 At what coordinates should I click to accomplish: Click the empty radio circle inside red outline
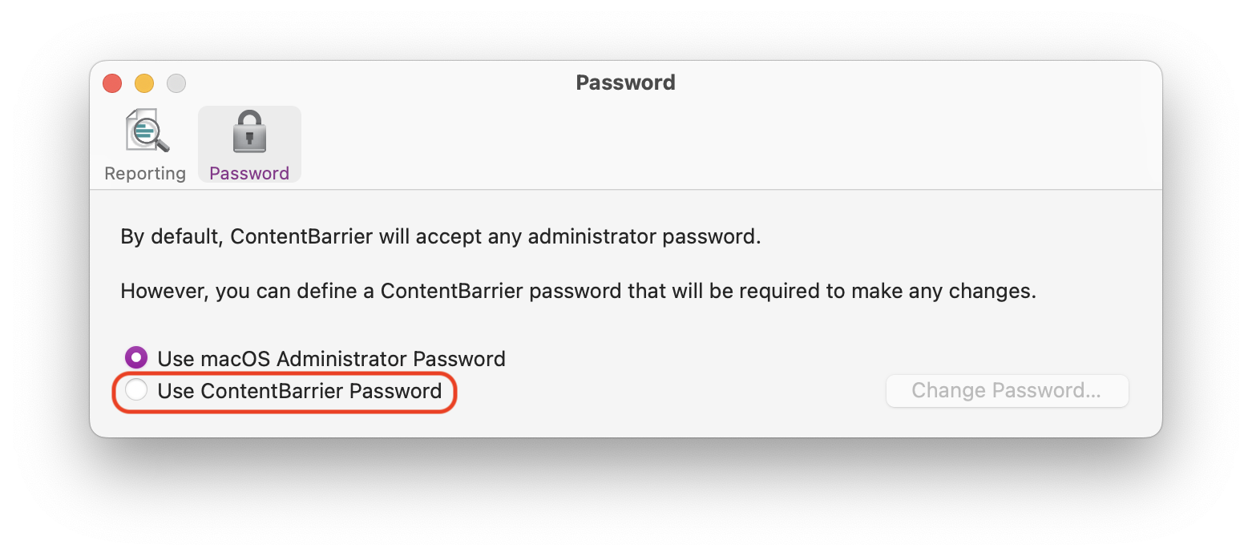coord(137,390)
